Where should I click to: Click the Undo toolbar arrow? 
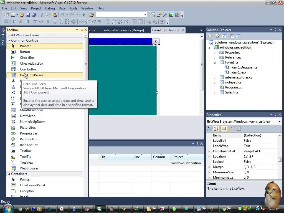[x=62, y=15]
